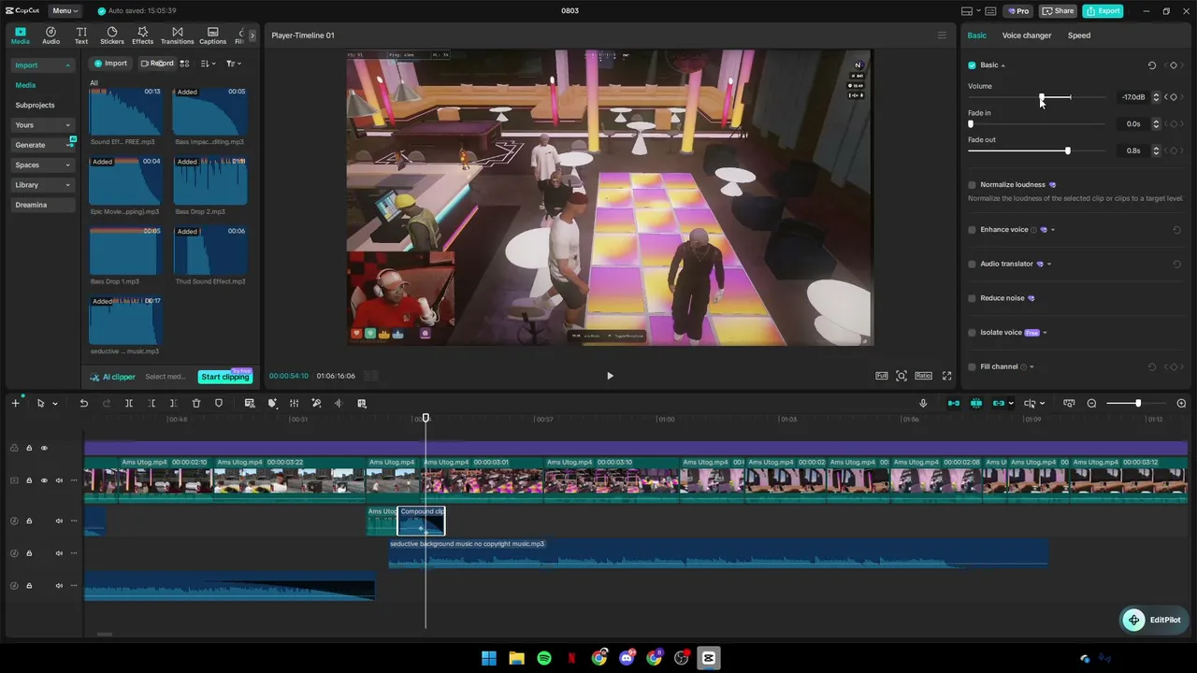Expand the Spaces section
1197x673 pixels.
pos(43,165)
